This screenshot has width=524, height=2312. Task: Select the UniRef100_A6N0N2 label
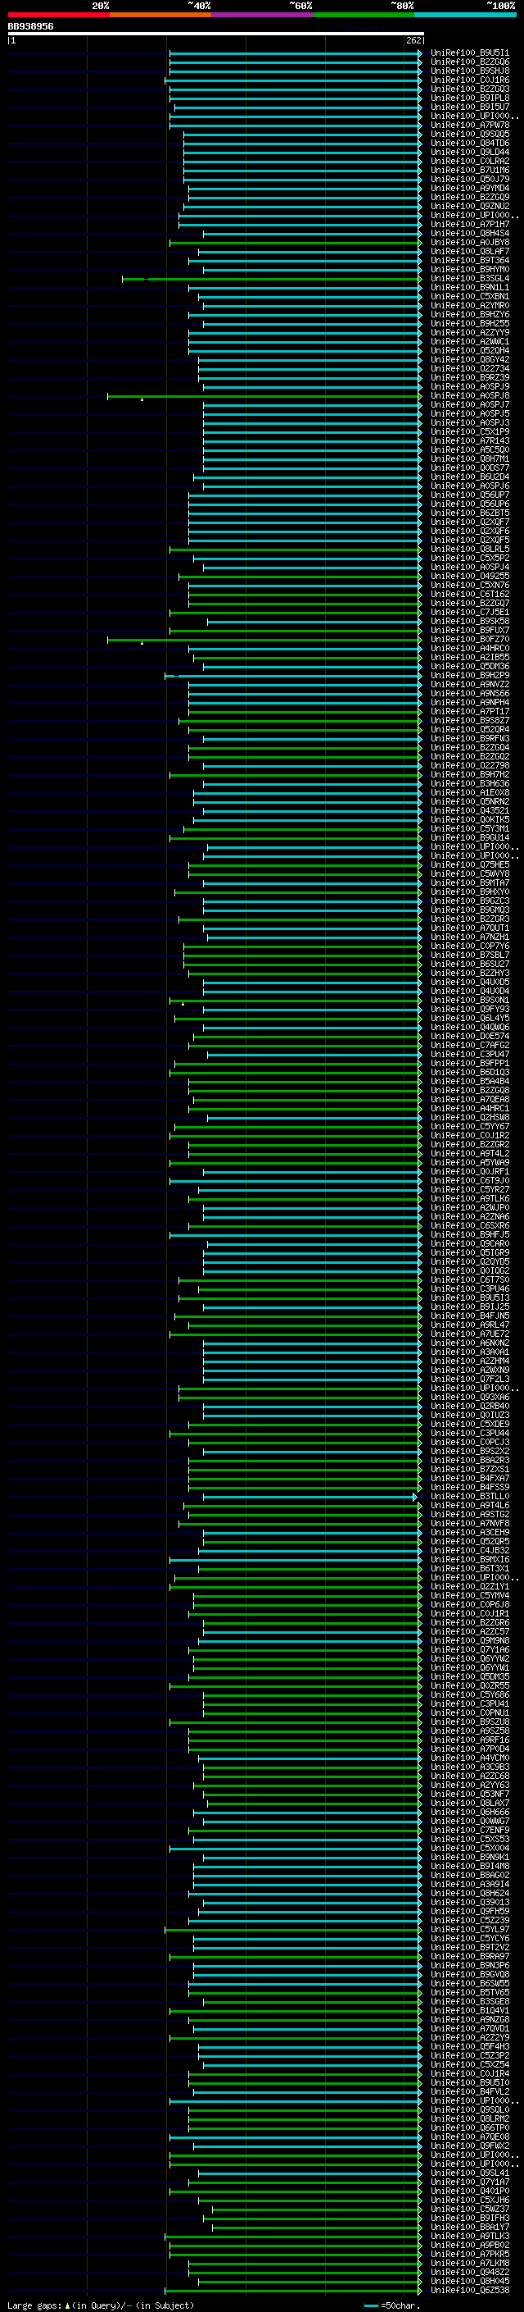pos(470,1343)
